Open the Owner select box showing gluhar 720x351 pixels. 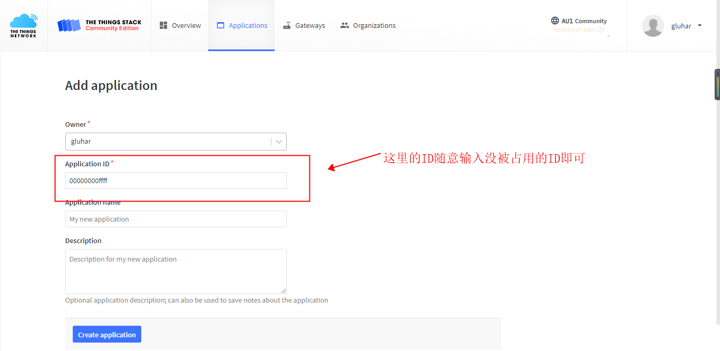169,142
